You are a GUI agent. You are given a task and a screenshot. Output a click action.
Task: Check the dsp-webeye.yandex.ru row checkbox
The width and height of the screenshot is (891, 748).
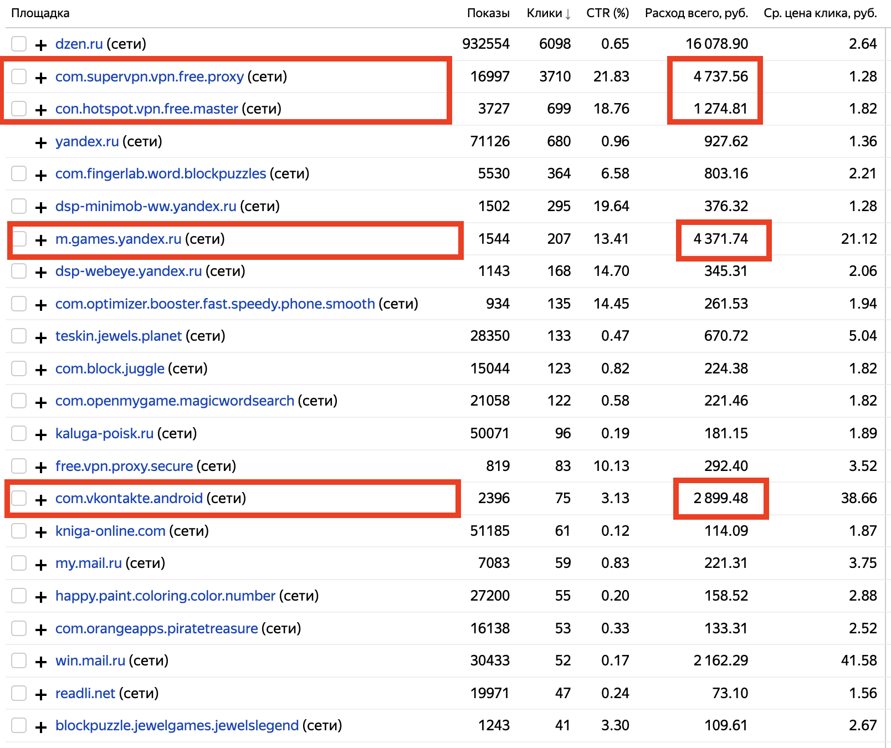tap(19, 271)
